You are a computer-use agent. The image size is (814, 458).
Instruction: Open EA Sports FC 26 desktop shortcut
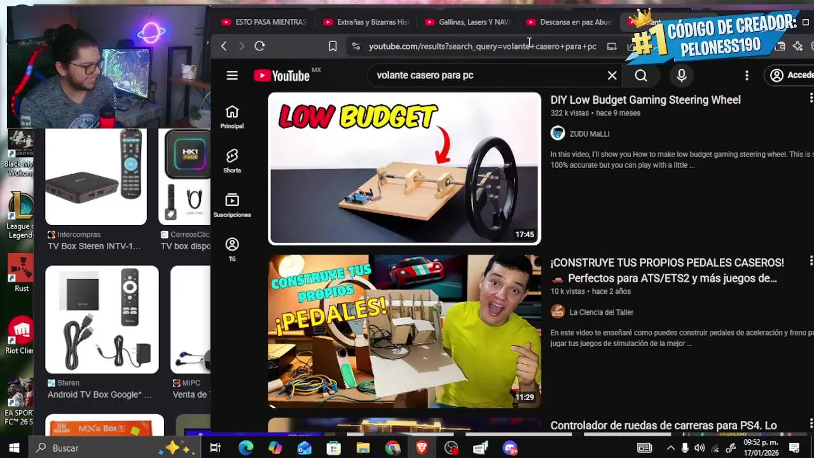point(19,402)
